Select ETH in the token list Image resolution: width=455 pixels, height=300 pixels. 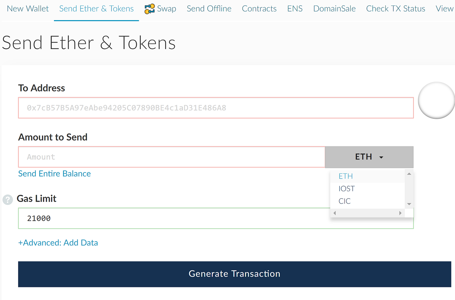(x=367, y=176)
